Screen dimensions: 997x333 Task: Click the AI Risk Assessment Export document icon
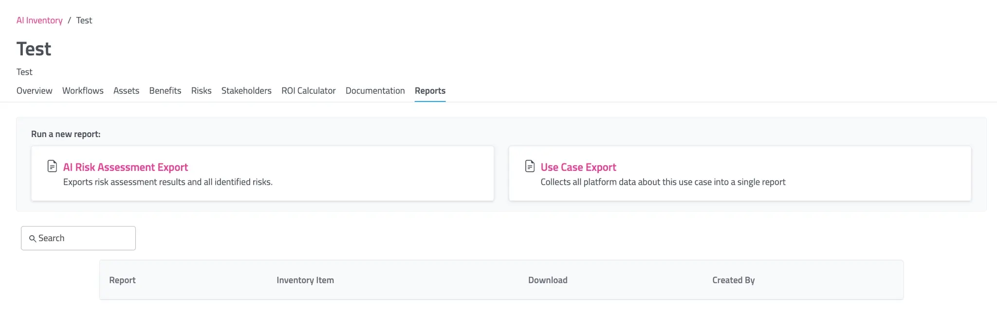(52, 166)
